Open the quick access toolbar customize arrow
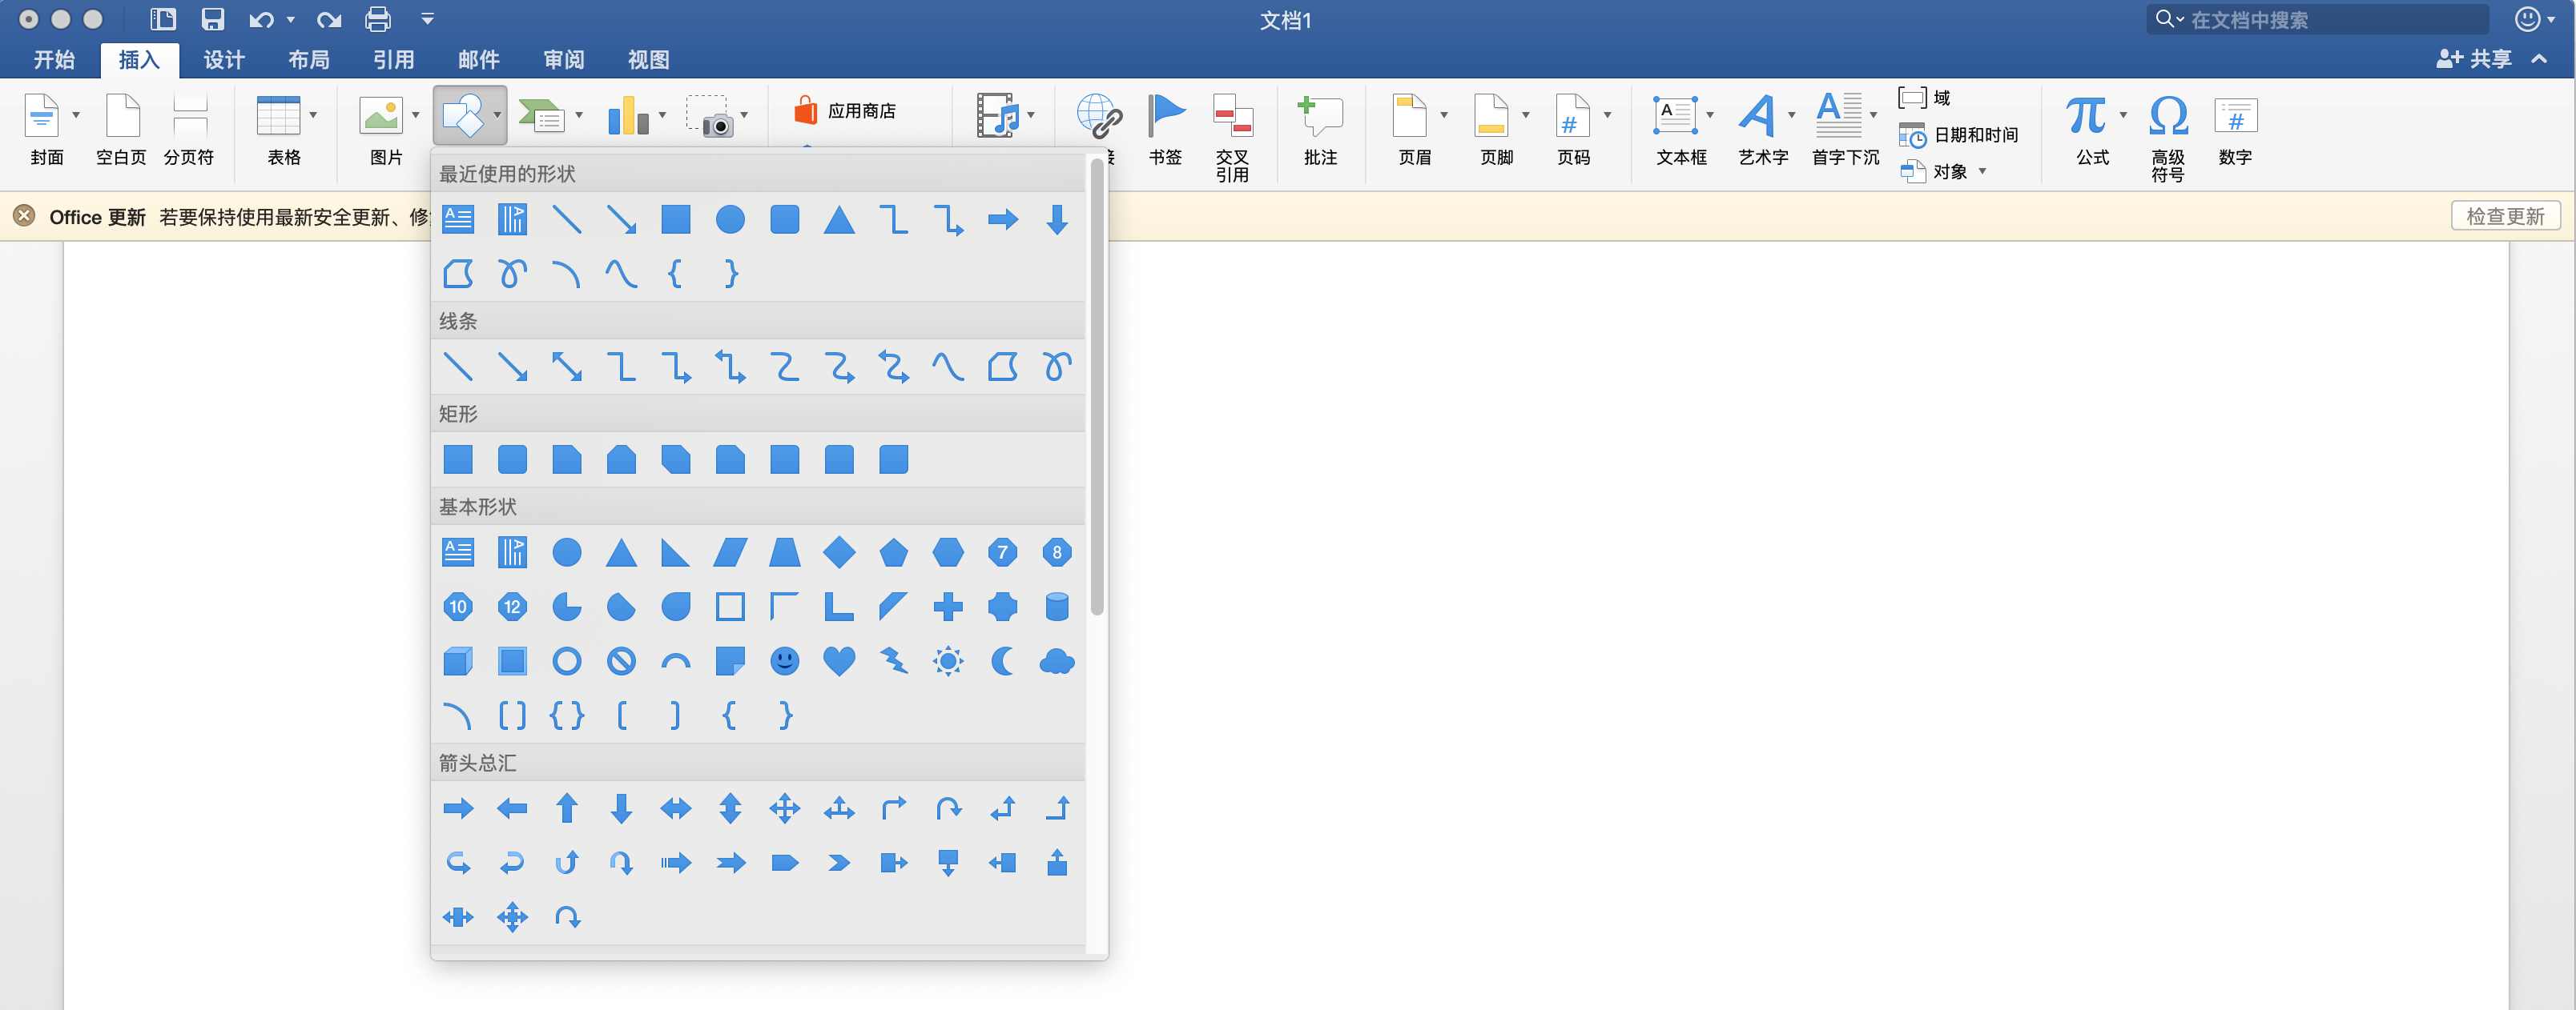 (427, 19)
